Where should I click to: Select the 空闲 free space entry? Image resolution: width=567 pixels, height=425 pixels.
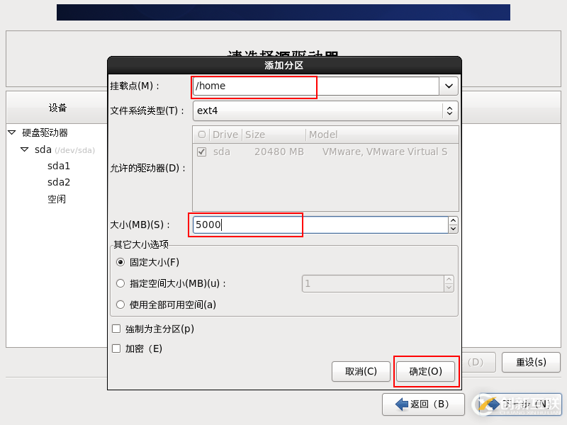pos(57,199)
